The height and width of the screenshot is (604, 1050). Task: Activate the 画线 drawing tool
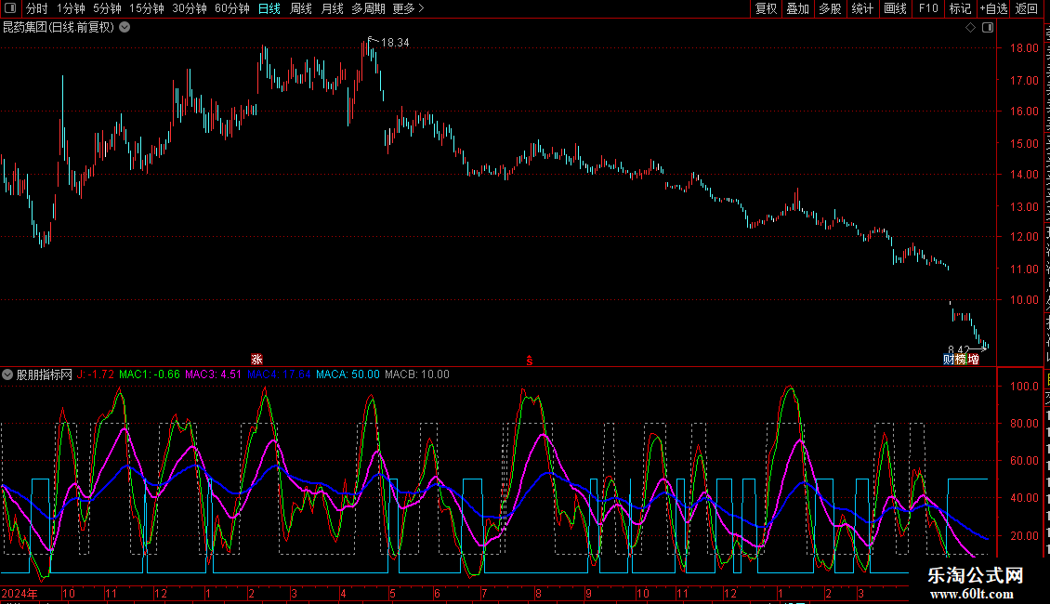click(895, 8)
